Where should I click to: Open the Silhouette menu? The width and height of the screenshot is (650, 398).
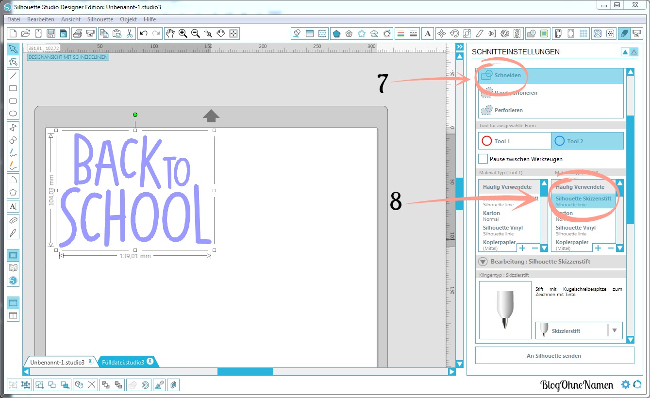[x=100, y=19]
